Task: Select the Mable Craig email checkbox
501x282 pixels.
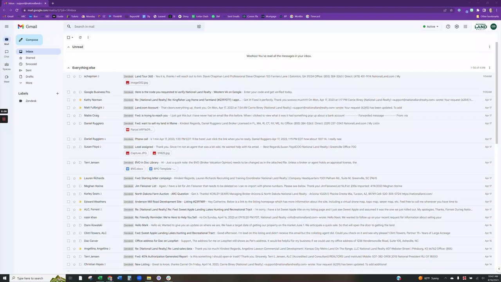Action: (x=68, y=116)
